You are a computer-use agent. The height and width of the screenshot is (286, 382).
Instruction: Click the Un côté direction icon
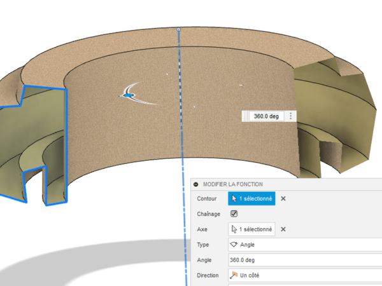click(x=234, y=275)
